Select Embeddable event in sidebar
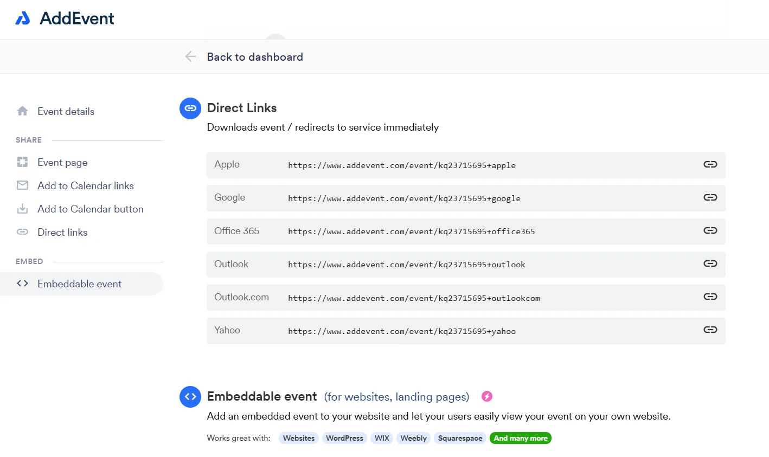769x457 pixels. point(79,284)
